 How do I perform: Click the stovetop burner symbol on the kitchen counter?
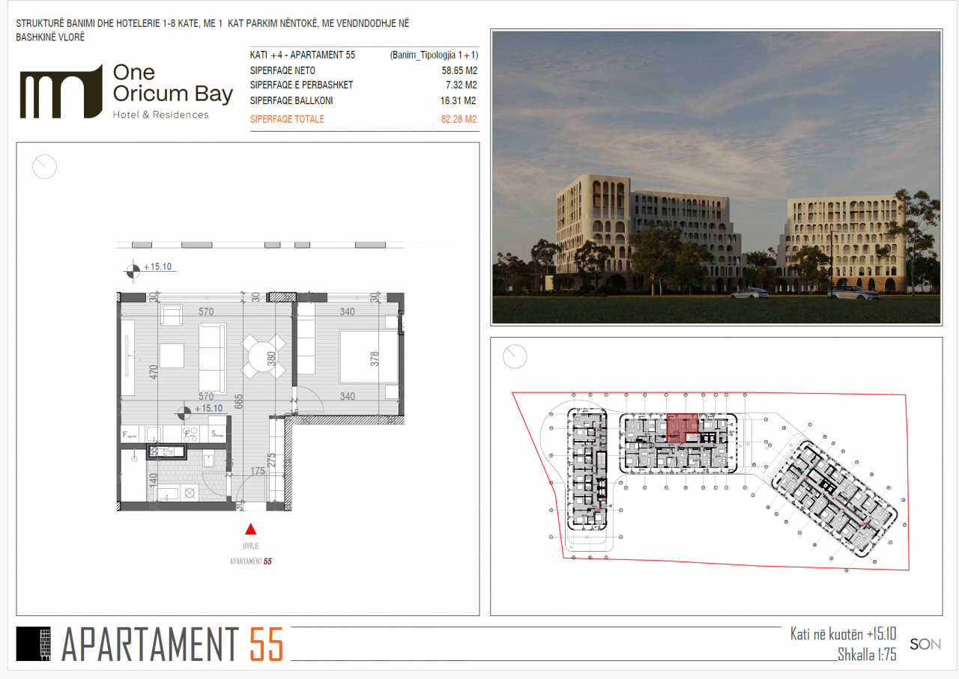(x=190, y=433)
